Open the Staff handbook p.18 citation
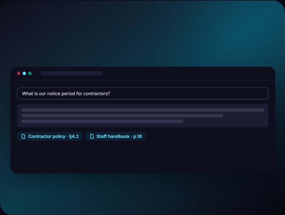285x215 pixels. [115, 136]
